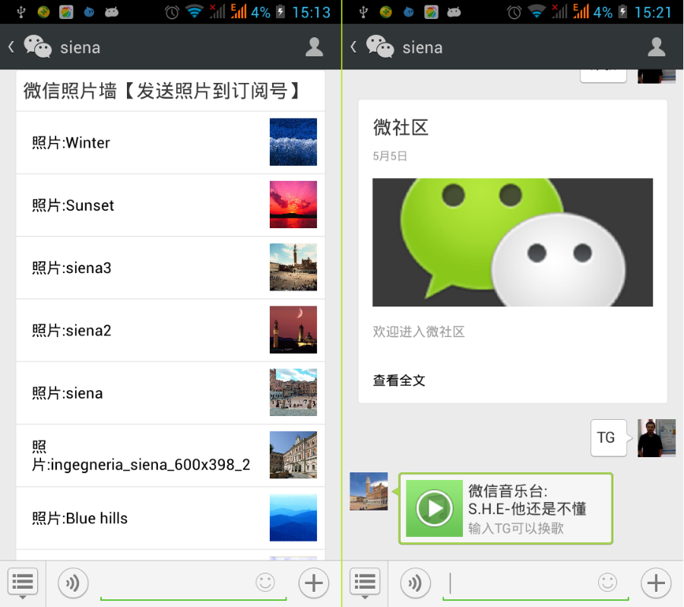Open the 照片:Winter row
The image size is (684, 607).
(x=170, y=142)
